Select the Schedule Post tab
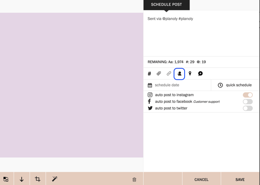Viewport: 260px width, 185px height. tap(167, 5)
